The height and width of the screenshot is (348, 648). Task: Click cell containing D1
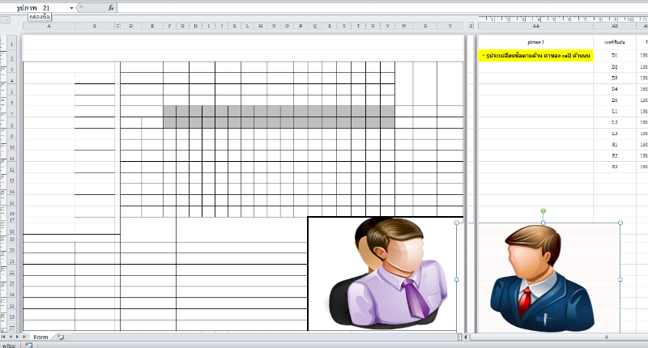point(615,56)
